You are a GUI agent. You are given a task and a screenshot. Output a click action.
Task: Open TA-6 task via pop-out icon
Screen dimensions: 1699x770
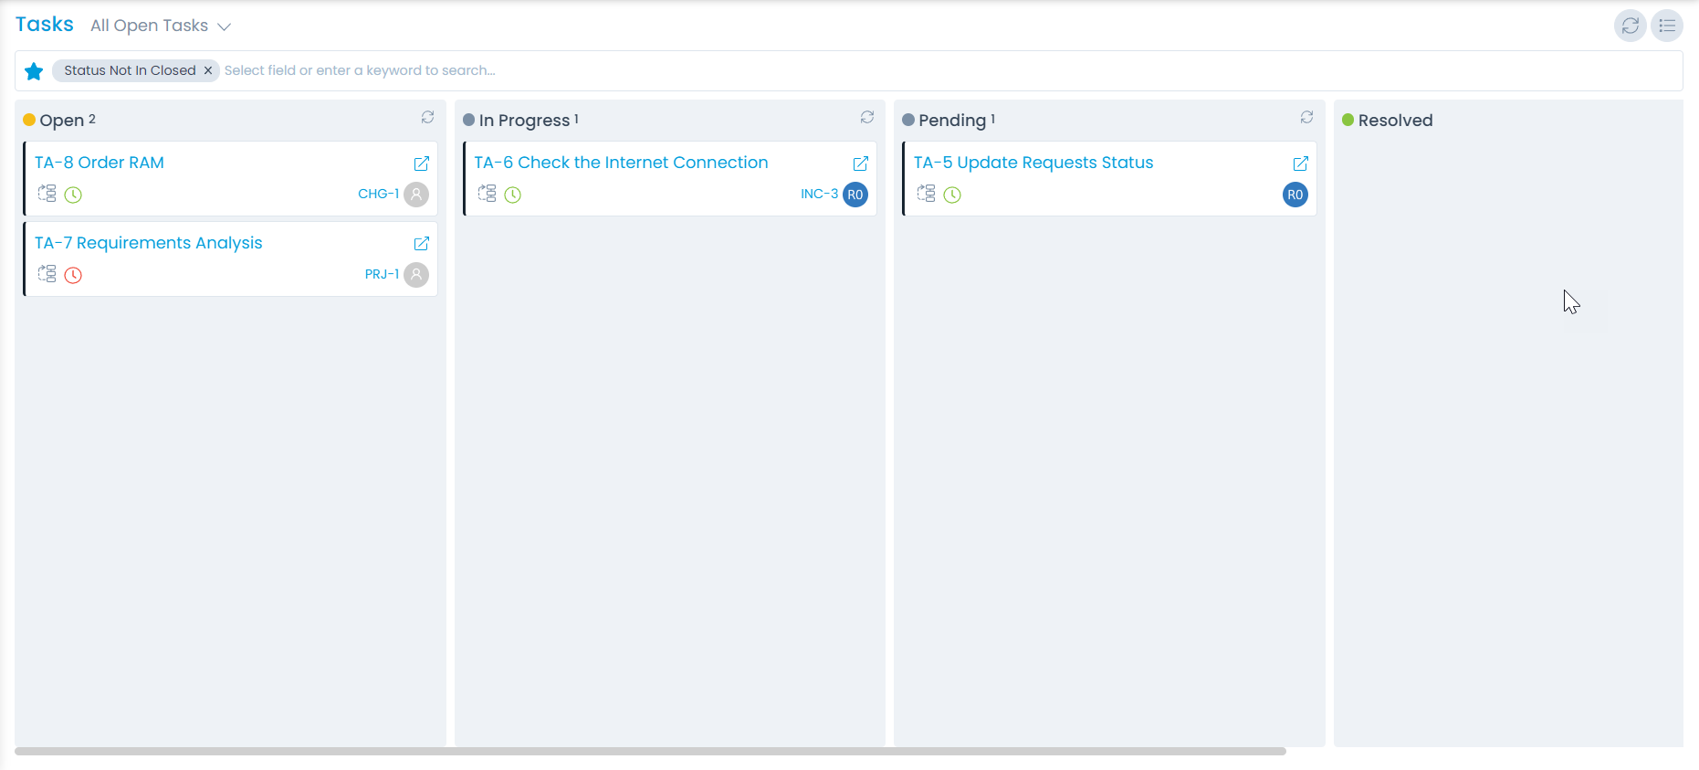pyautogui.click(x=860, y=163)
